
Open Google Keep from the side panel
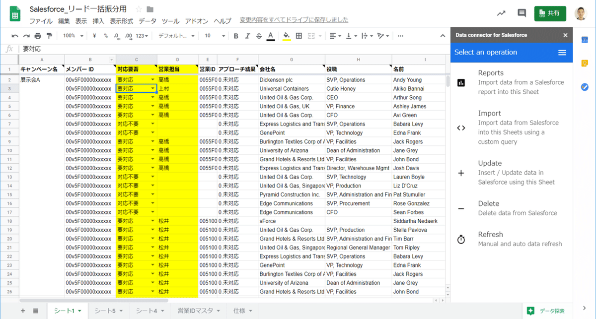click(585, 63)
